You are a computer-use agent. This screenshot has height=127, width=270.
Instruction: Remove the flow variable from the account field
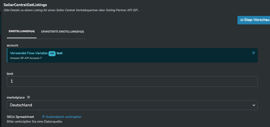[x=253, y=53]
